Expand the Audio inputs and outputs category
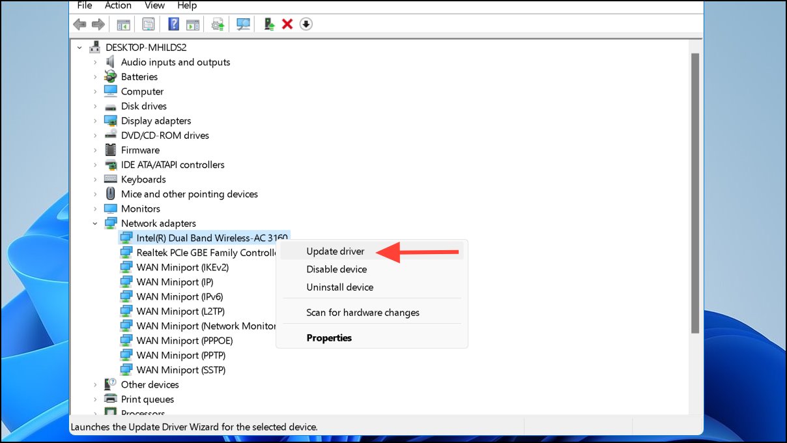The height and width of the screenshot is (443, 787). click(x=95, y=62)
